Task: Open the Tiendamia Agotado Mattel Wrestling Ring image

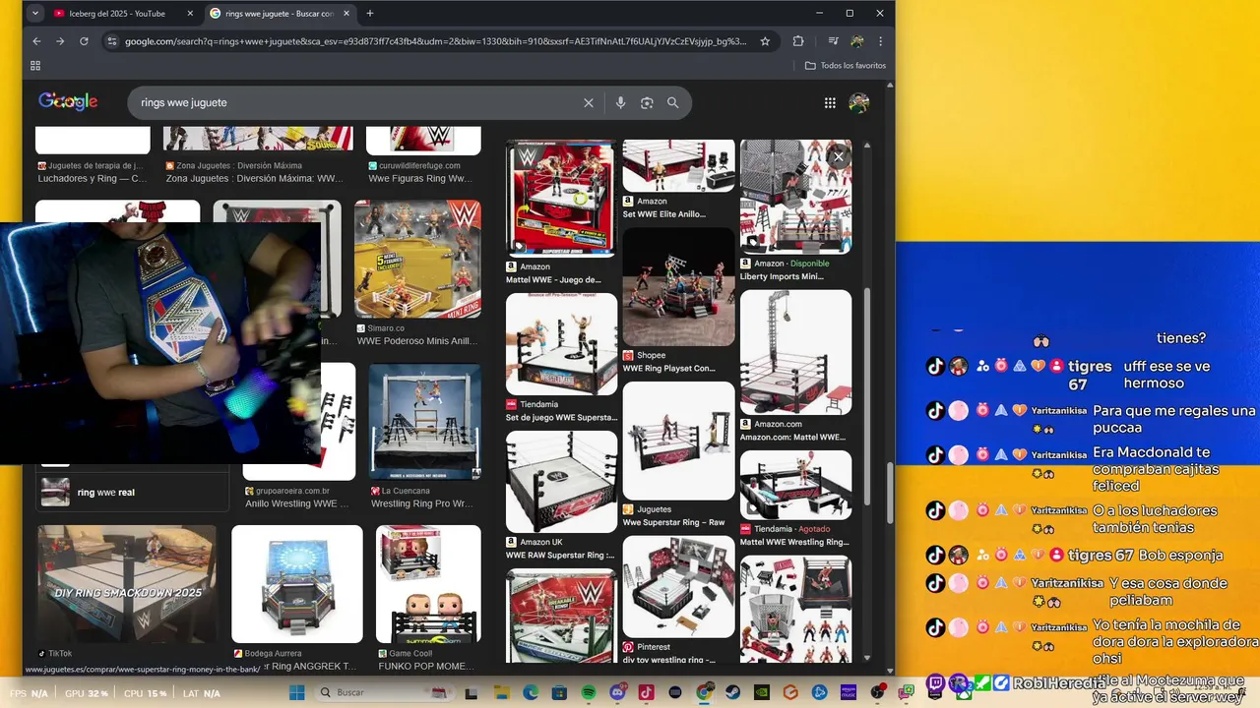Action: pyautogui.click(x=795, y=485)
